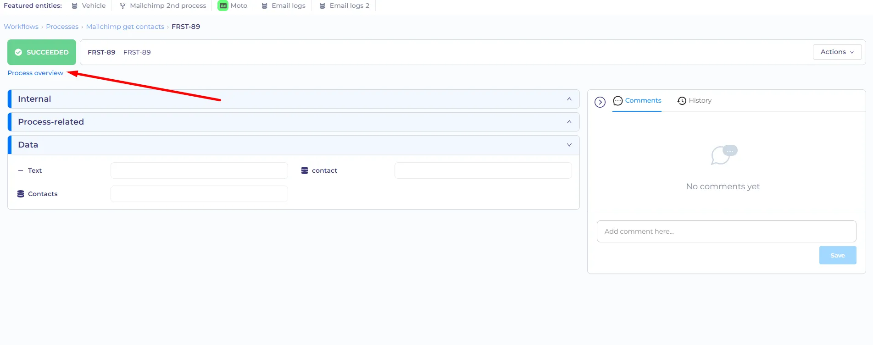Collapse the comments side panel arrow
Screen dimensions: 873x345
(600, 102)
